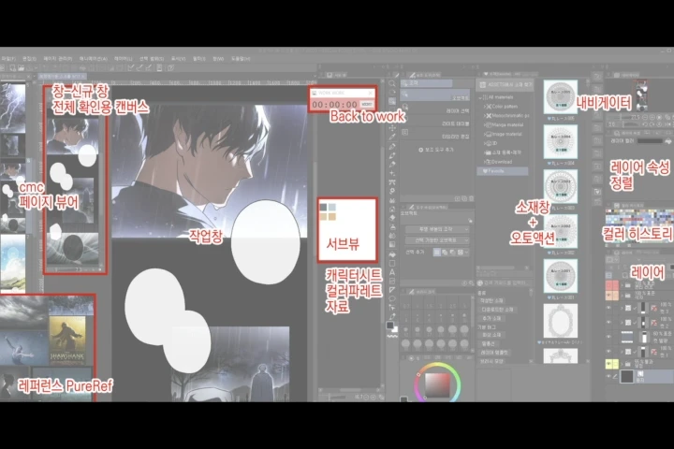Select the 레이어 템플릿 tag
Image resolution: width=674 pixels, height=449 pixels.
494,353
